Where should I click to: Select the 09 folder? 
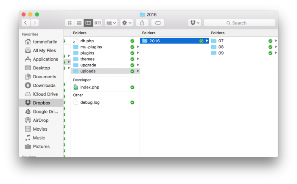click(x=244, y=53)
